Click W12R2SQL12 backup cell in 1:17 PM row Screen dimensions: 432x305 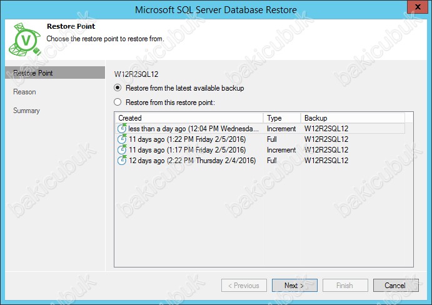coord(326,150)
